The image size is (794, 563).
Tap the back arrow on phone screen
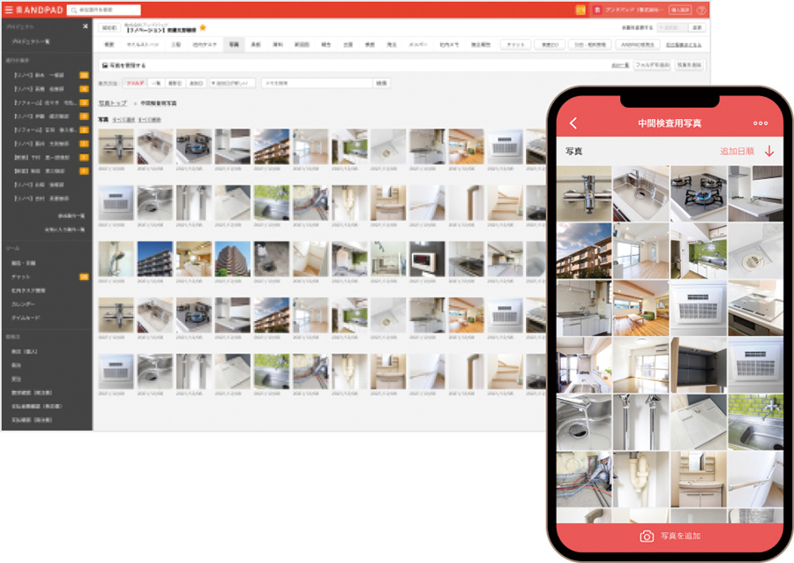(573, 123)
